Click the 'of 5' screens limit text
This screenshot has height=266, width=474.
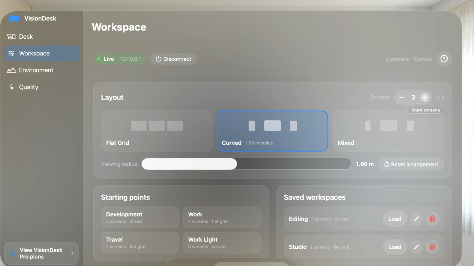tap(440, 97)
